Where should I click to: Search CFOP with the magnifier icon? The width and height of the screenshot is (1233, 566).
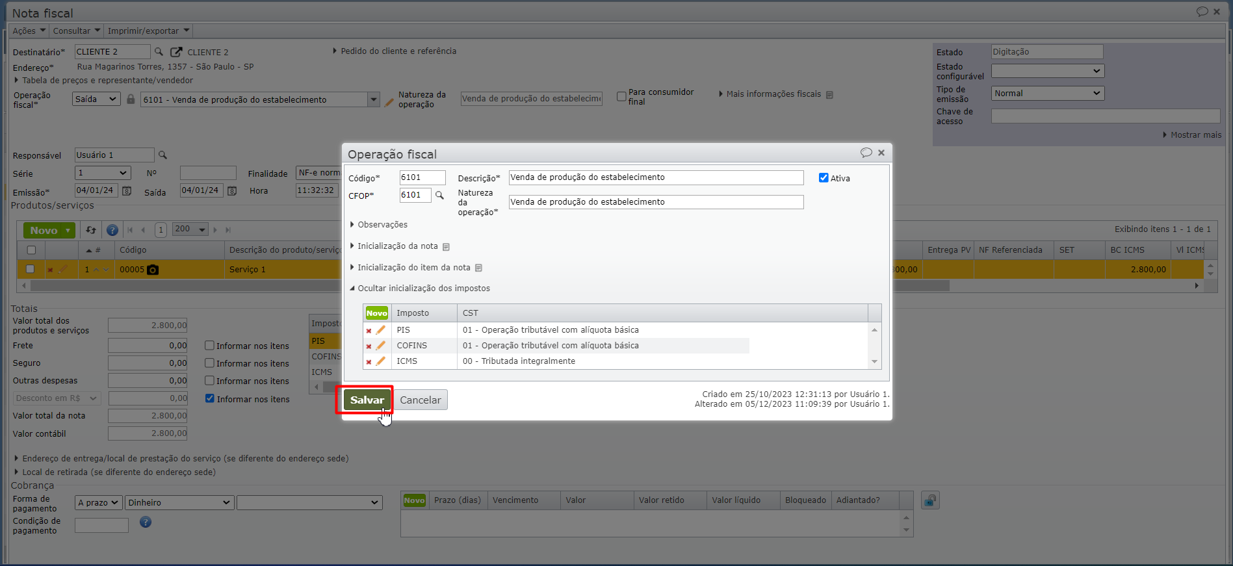coord(439,195)
